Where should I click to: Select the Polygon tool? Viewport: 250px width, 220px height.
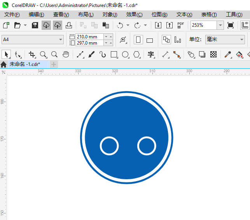click(x=137, y=54)
